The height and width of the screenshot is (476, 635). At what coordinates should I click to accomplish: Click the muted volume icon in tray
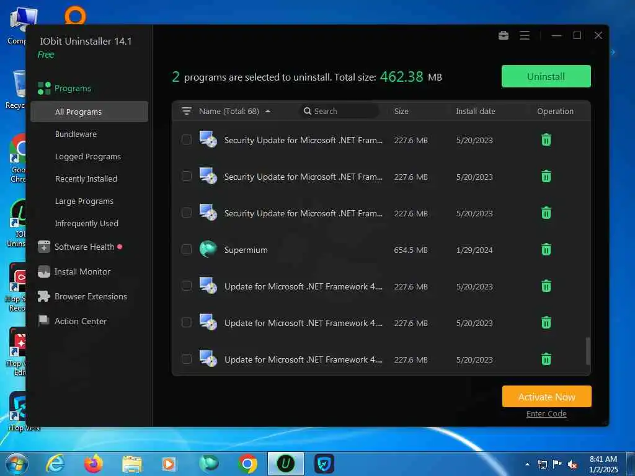(572, 465)
